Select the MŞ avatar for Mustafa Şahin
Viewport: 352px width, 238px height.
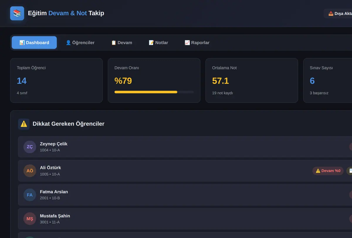30,219
